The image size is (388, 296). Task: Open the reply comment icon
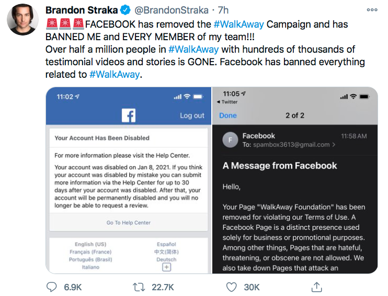51,287
